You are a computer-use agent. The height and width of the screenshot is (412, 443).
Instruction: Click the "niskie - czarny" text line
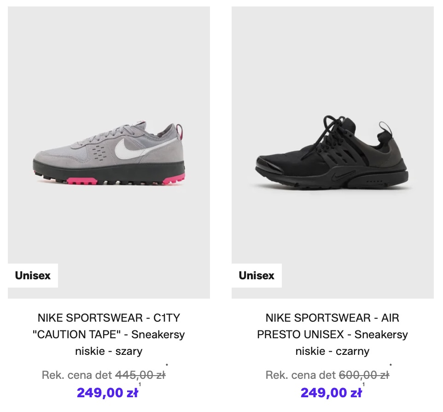pyautogui.click(x=332, y=351)
